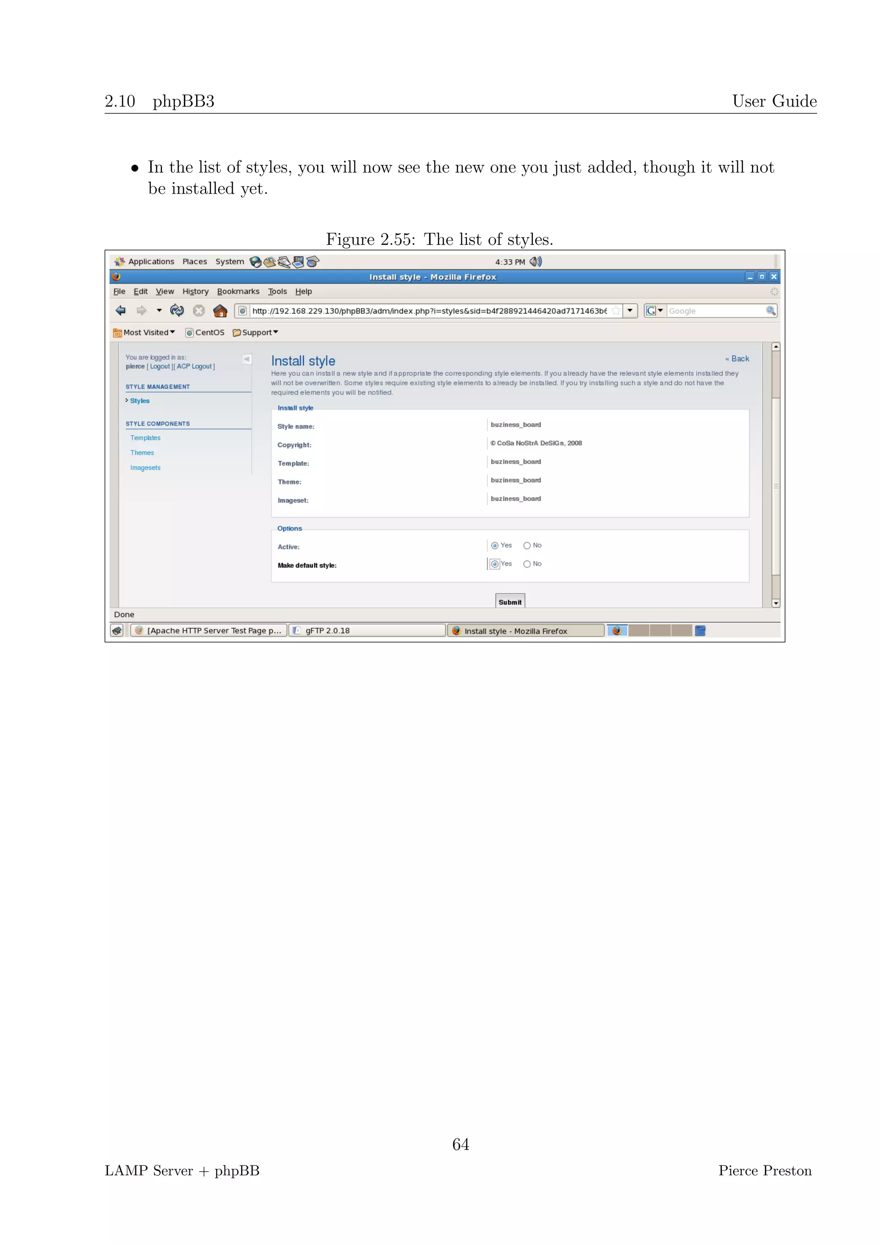Image resolution: width=880 pixels, height=1244 pixels.
Task: Click the Forward navigation arrow
Action: tap(141, 311)
